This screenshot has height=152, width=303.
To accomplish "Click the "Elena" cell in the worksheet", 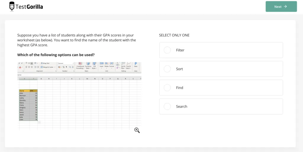I will point(24,103).
